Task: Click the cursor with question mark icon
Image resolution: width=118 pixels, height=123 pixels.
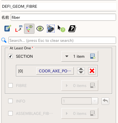Action: 61,29
